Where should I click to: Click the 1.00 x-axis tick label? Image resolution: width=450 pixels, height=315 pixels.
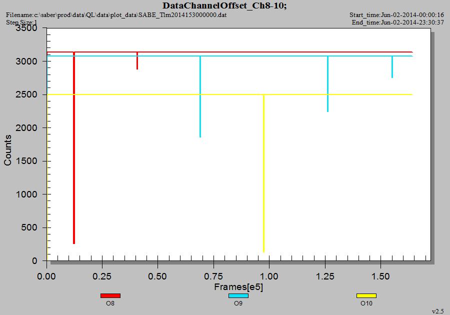(x=269, y=276)
